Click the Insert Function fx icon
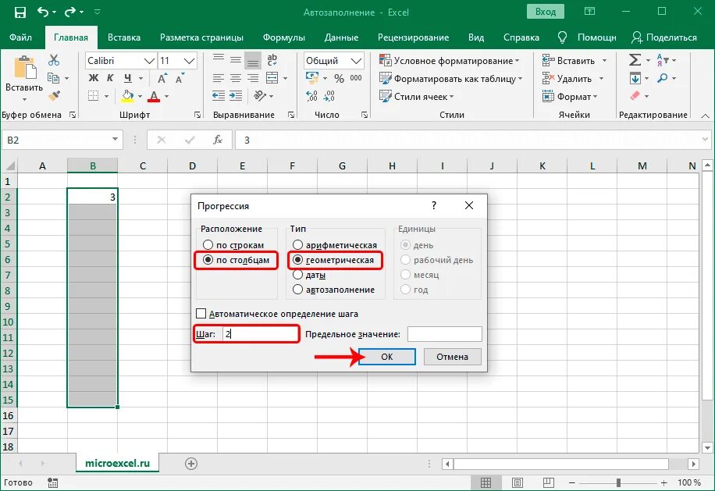 pos(218,140)
